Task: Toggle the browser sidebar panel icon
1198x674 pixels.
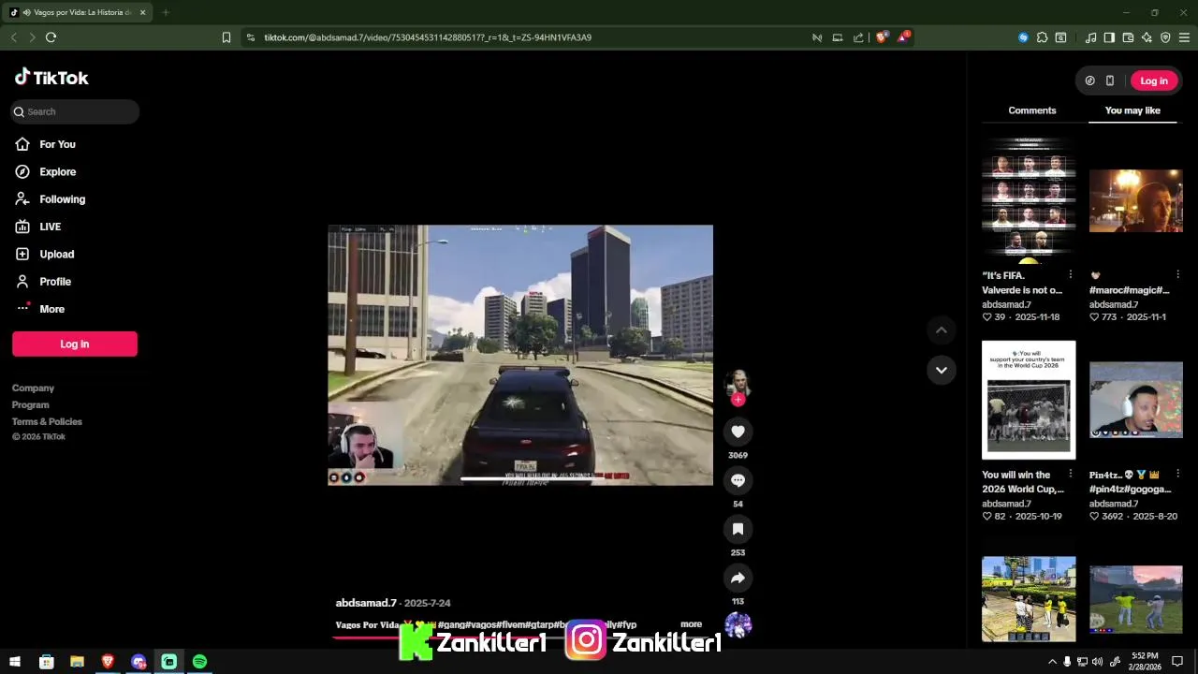Action: coord(1109,37)
